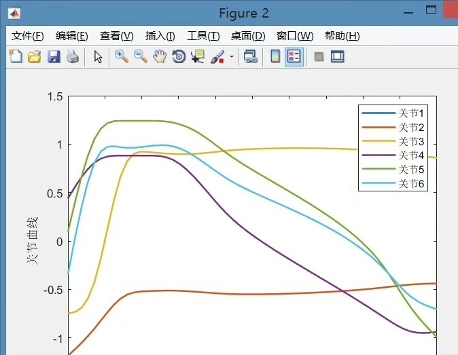Select legend entry 关节4

393,155
